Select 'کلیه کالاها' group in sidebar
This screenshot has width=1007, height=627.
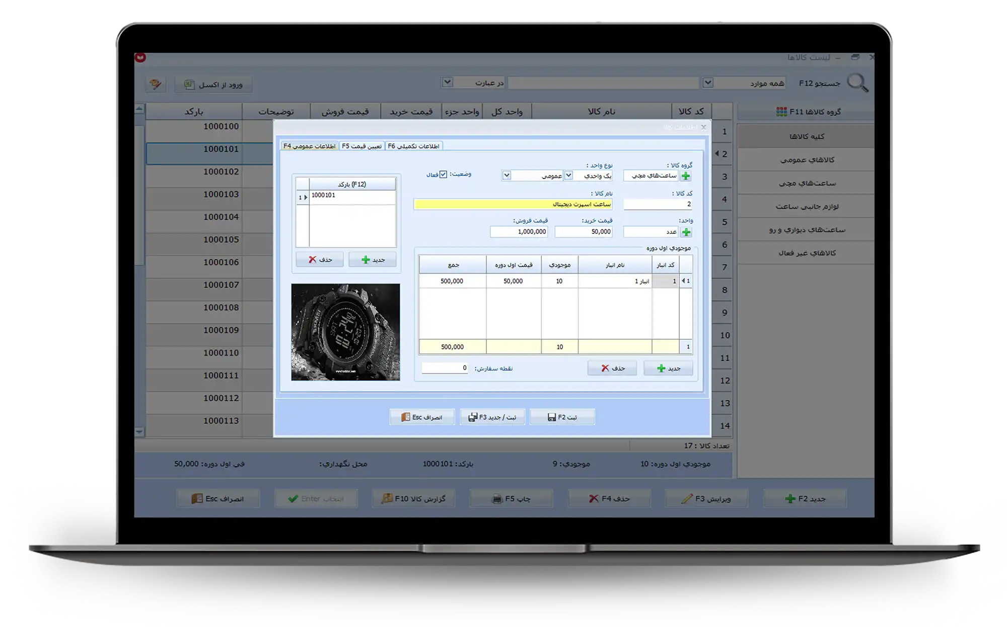coord(806,136)
